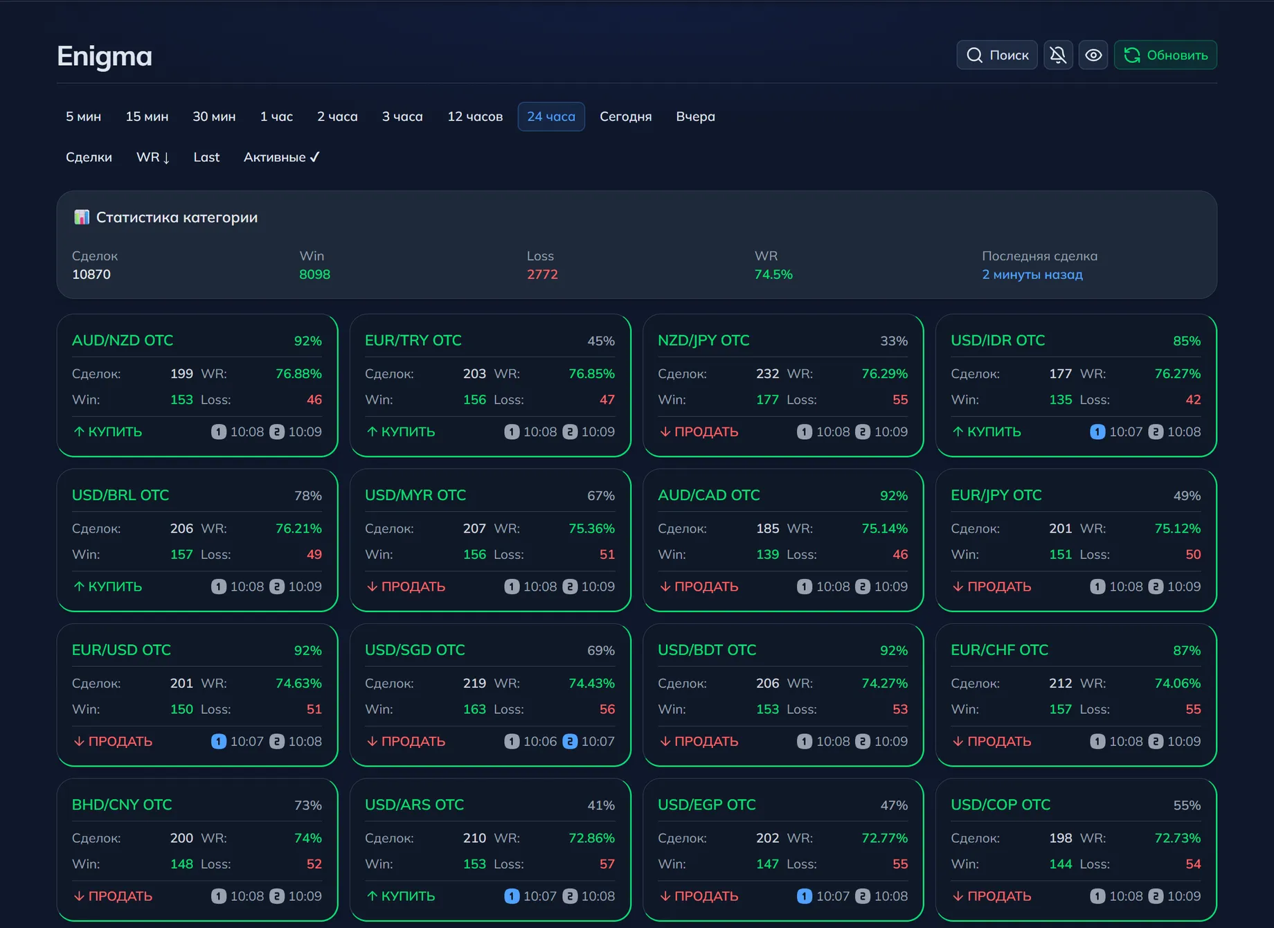Toggle the eye visibility icon
Viewport: 1274px width, 928px height.
coord(1093,55)
